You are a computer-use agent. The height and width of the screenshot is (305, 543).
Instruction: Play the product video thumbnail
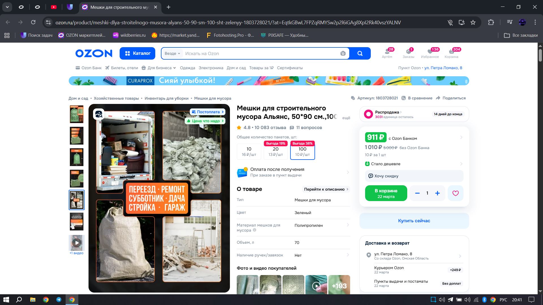pos(77,243)
